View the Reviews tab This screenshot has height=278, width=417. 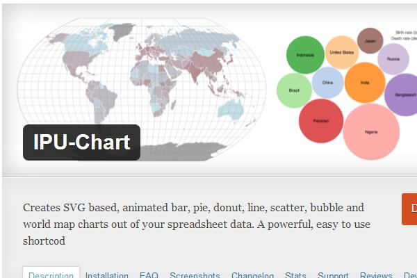point(376,275)
